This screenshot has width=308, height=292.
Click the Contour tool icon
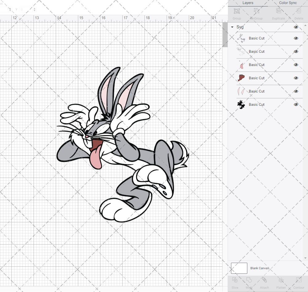298,280
